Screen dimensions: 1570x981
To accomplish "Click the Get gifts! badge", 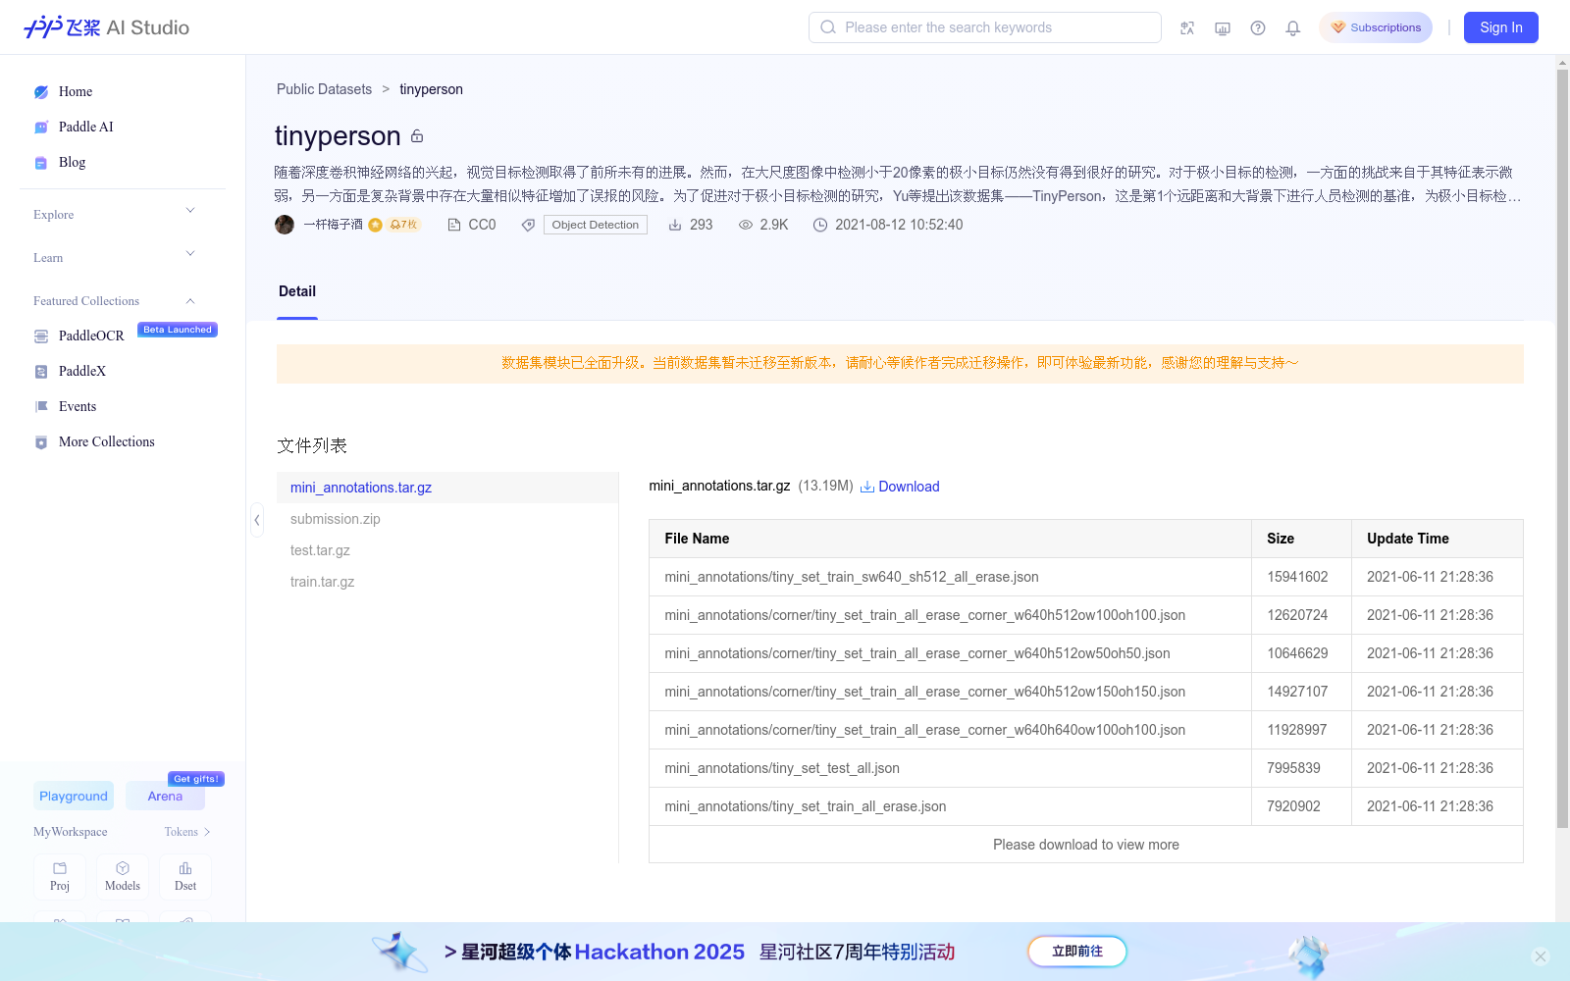I will tap(196, 779).
